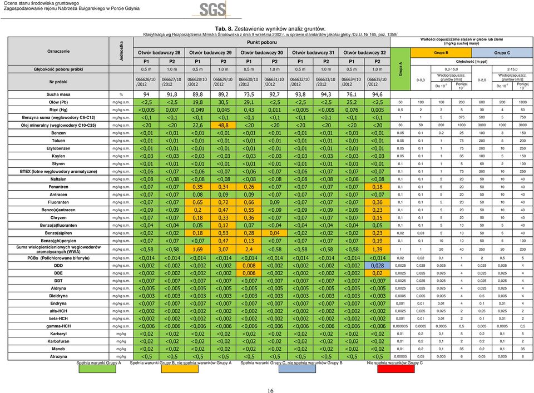The height and width of the screenshot is (393, 534).
Task: Click the 'Głębokość poboru próbki' row label
Action: pyautogui.click(x=58, y=69)
